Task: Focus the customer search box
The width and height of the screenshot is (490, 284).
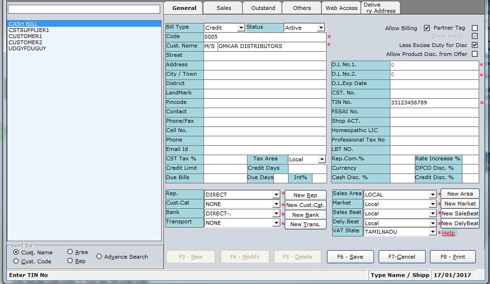Action: coord(84,9)
